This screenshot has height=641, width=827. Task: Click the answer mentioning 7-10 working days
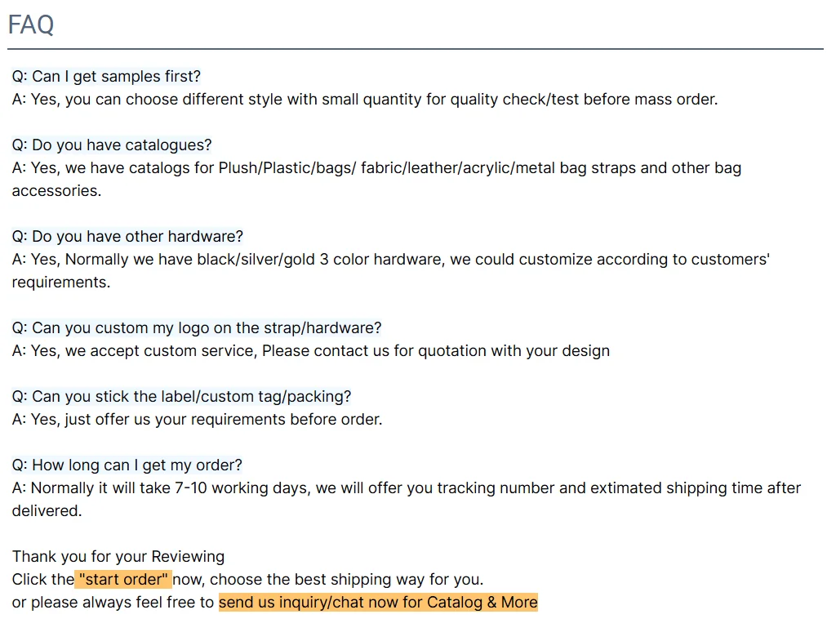pyautogui.click(x=406, y=499)
